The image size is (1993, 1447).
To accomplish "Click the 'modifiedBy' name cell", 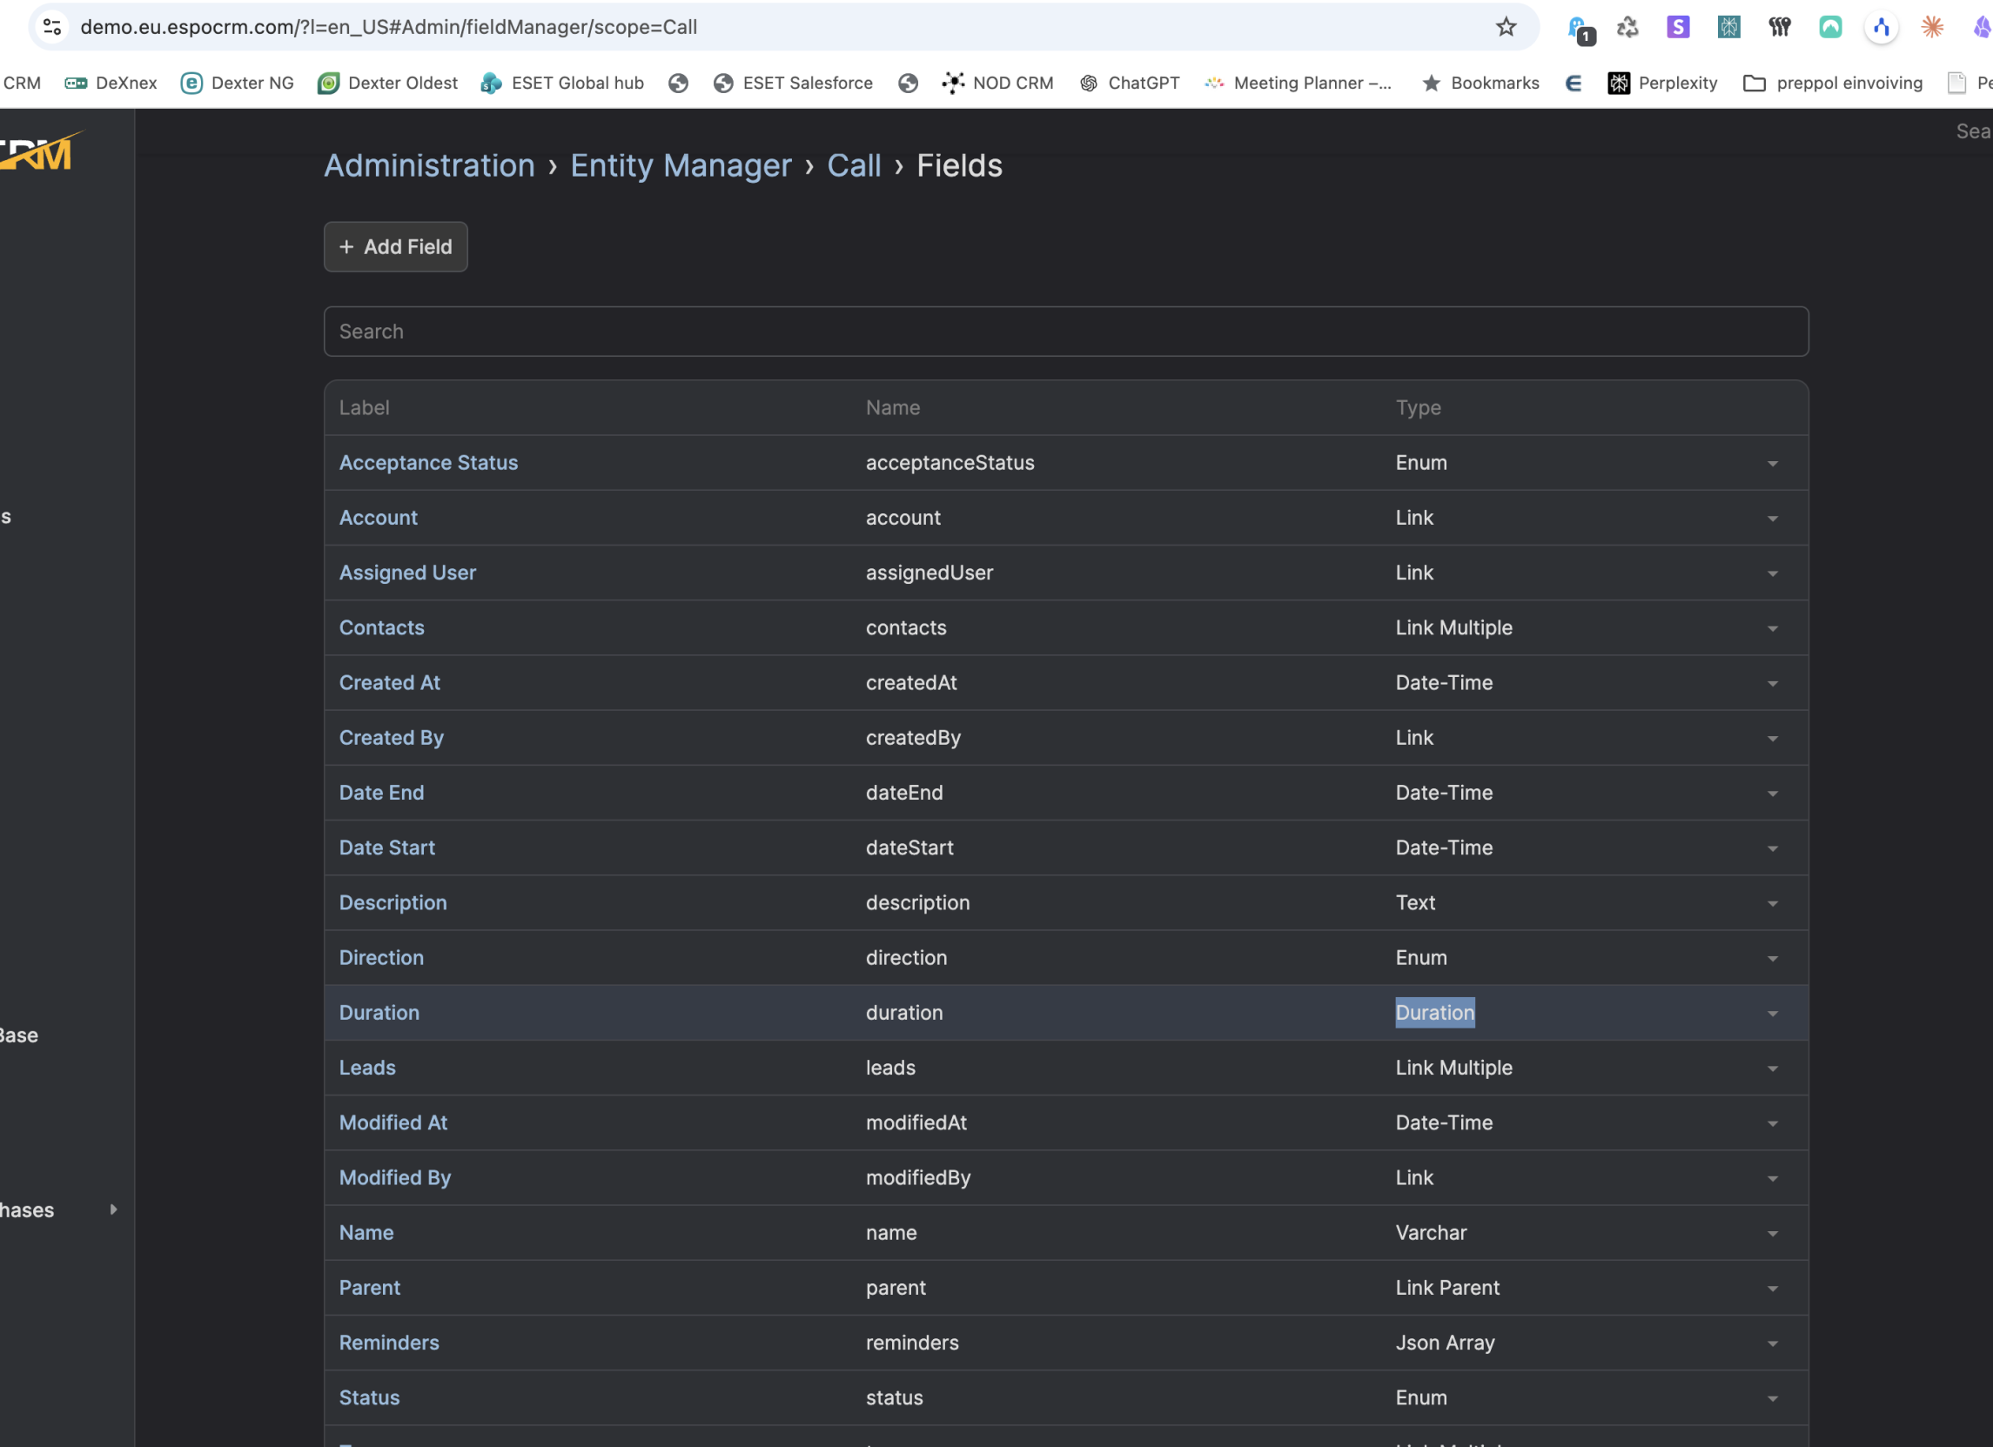I will click(918, 1178).
